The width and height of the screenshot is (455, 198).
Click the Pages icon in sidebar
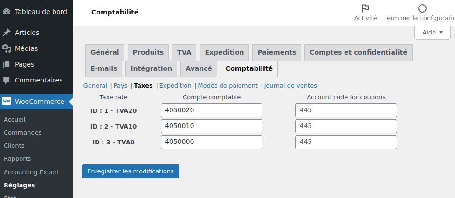pyautogui.click(x=7, y=64)
